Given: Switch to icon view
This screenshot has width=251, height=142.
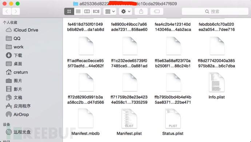Looking at the screenshot, I should (x=69, y=12).
